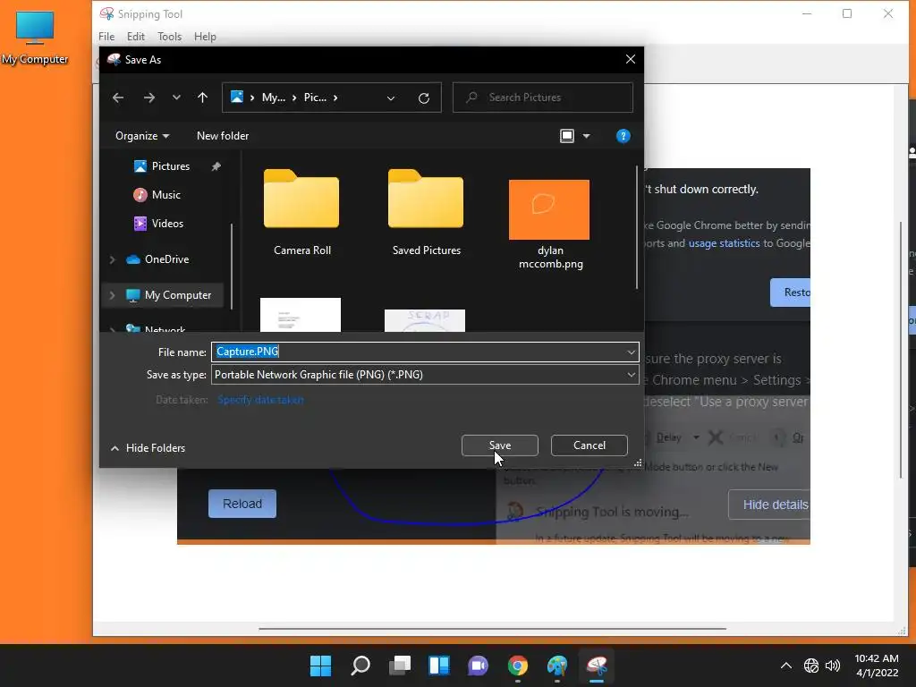Open My Computer desktop icon
916x687 pixels.
pyautogui.click(x=35, y=38)
